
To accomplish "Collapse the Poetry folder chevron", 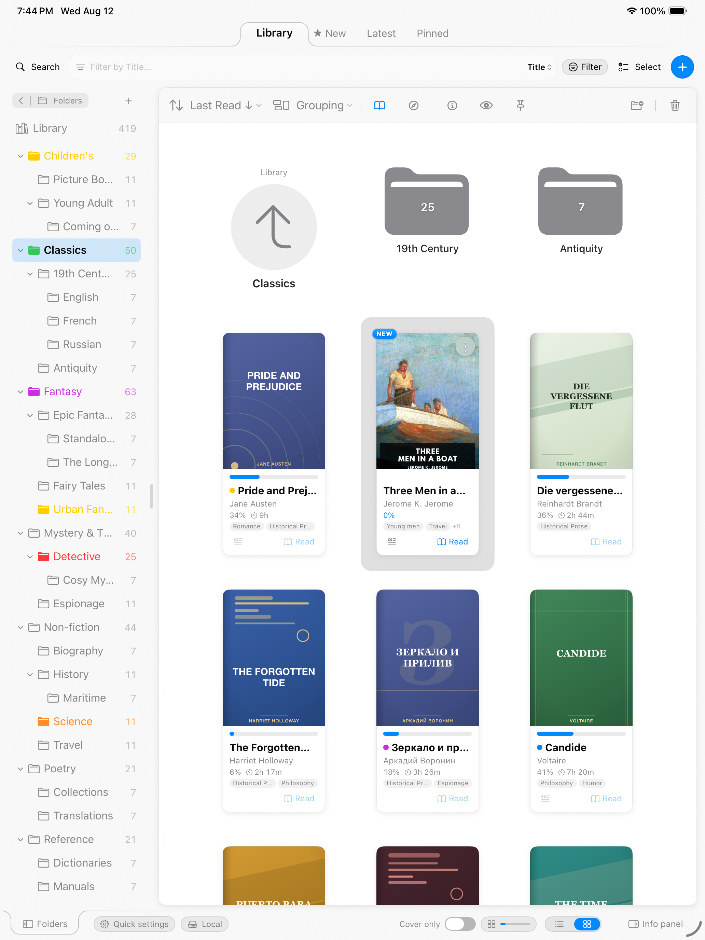I will [20, 769].
